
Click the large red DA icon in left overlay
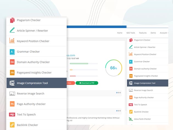tap(12, 62)
